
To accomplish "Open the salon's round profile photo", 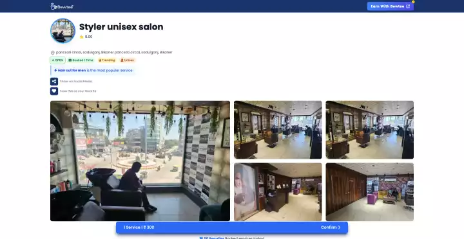I will pyautogui.click(x=63, y=31).
